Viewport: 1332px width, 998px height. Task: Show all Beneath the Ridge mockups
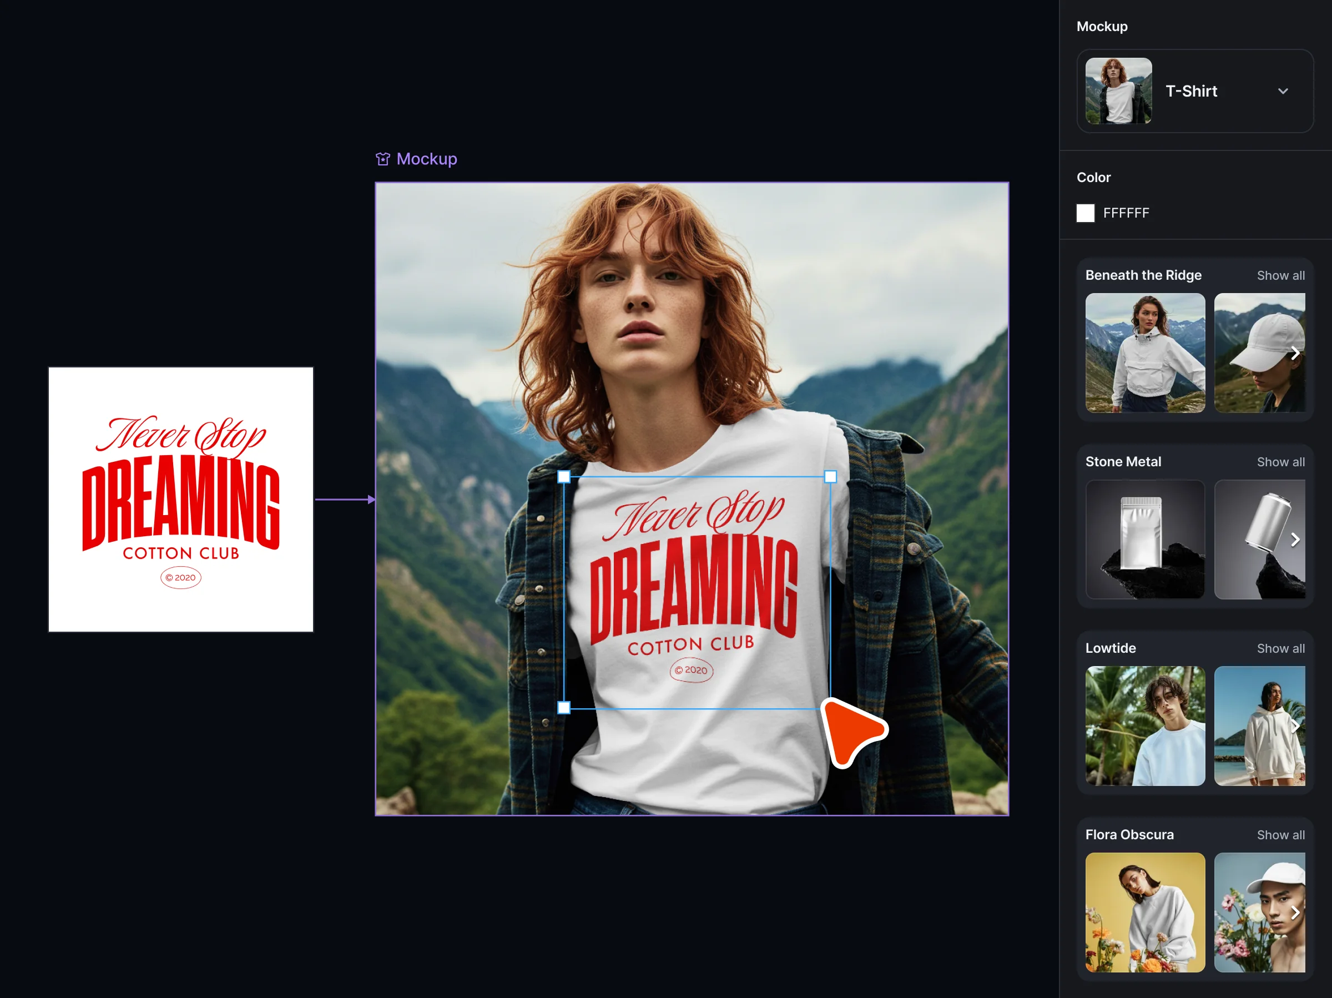coord(1280,275)
